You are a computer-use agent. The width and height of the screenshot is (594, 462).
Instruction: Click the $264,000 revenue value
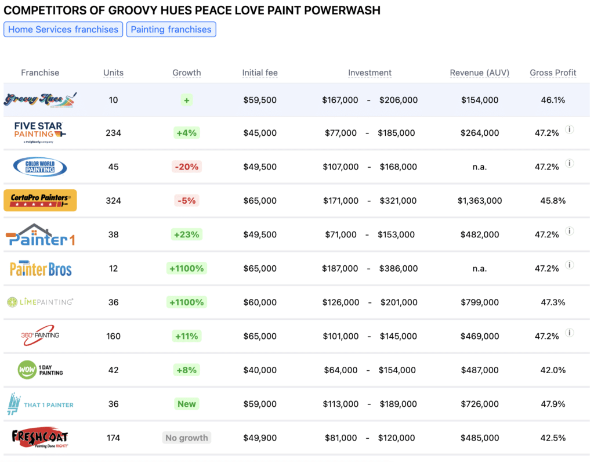[480, 133]
